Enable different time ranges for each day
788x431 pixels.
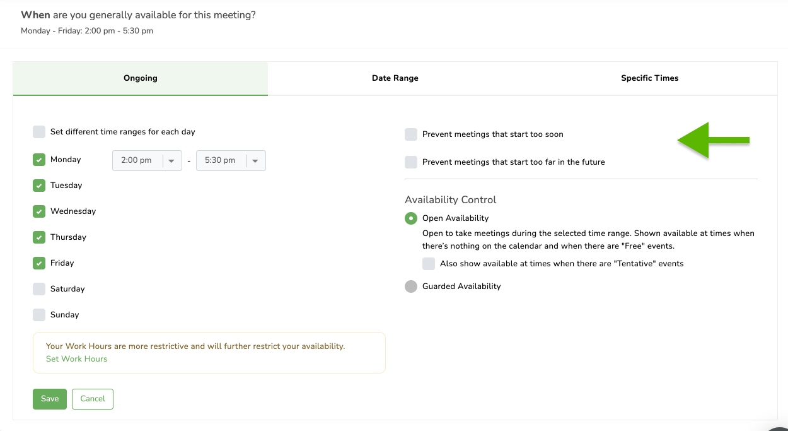coord(39,132)
